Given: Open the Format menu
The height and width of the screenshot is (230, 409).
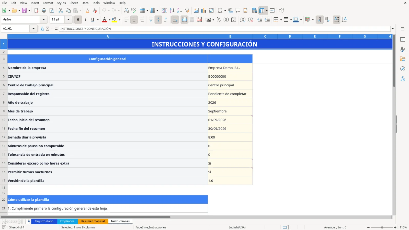Looking at the screenshot, I should coord(48,3).
